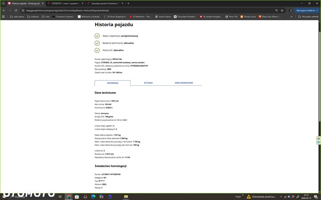The image size is (321, 200).
Task: Launch Microsoft Edge from the taskbar
Action: [x=93, y=196]
